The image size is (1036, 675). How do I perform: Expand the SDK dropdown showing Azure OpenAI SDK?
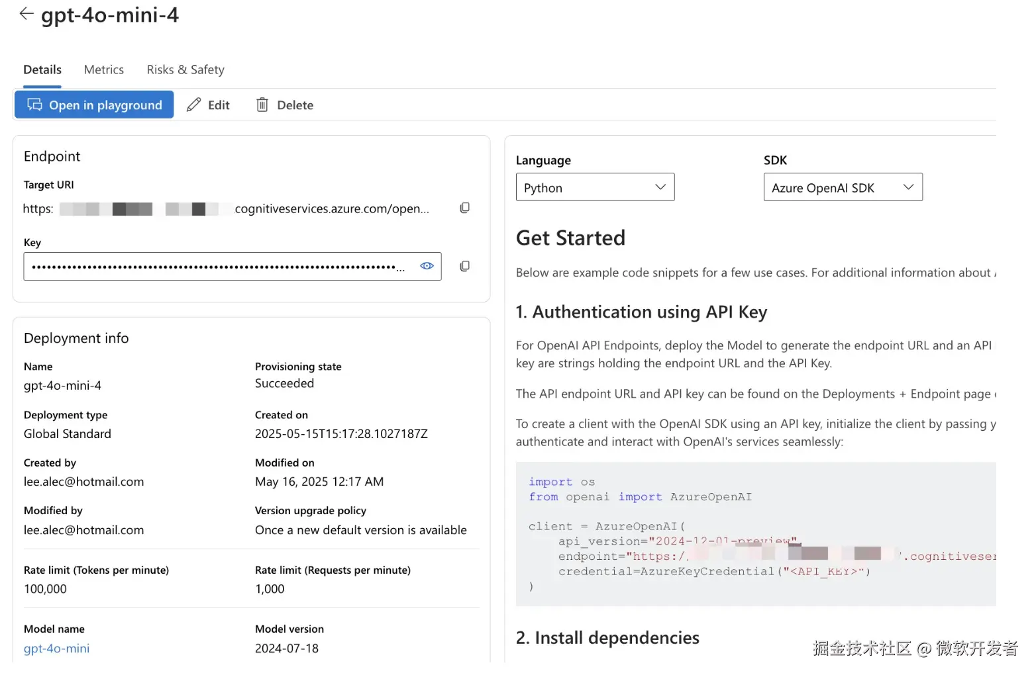click(843, 187)
